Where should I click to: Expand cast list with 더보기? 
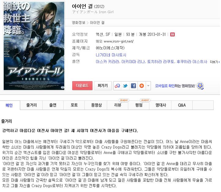[x=215, y=62]
